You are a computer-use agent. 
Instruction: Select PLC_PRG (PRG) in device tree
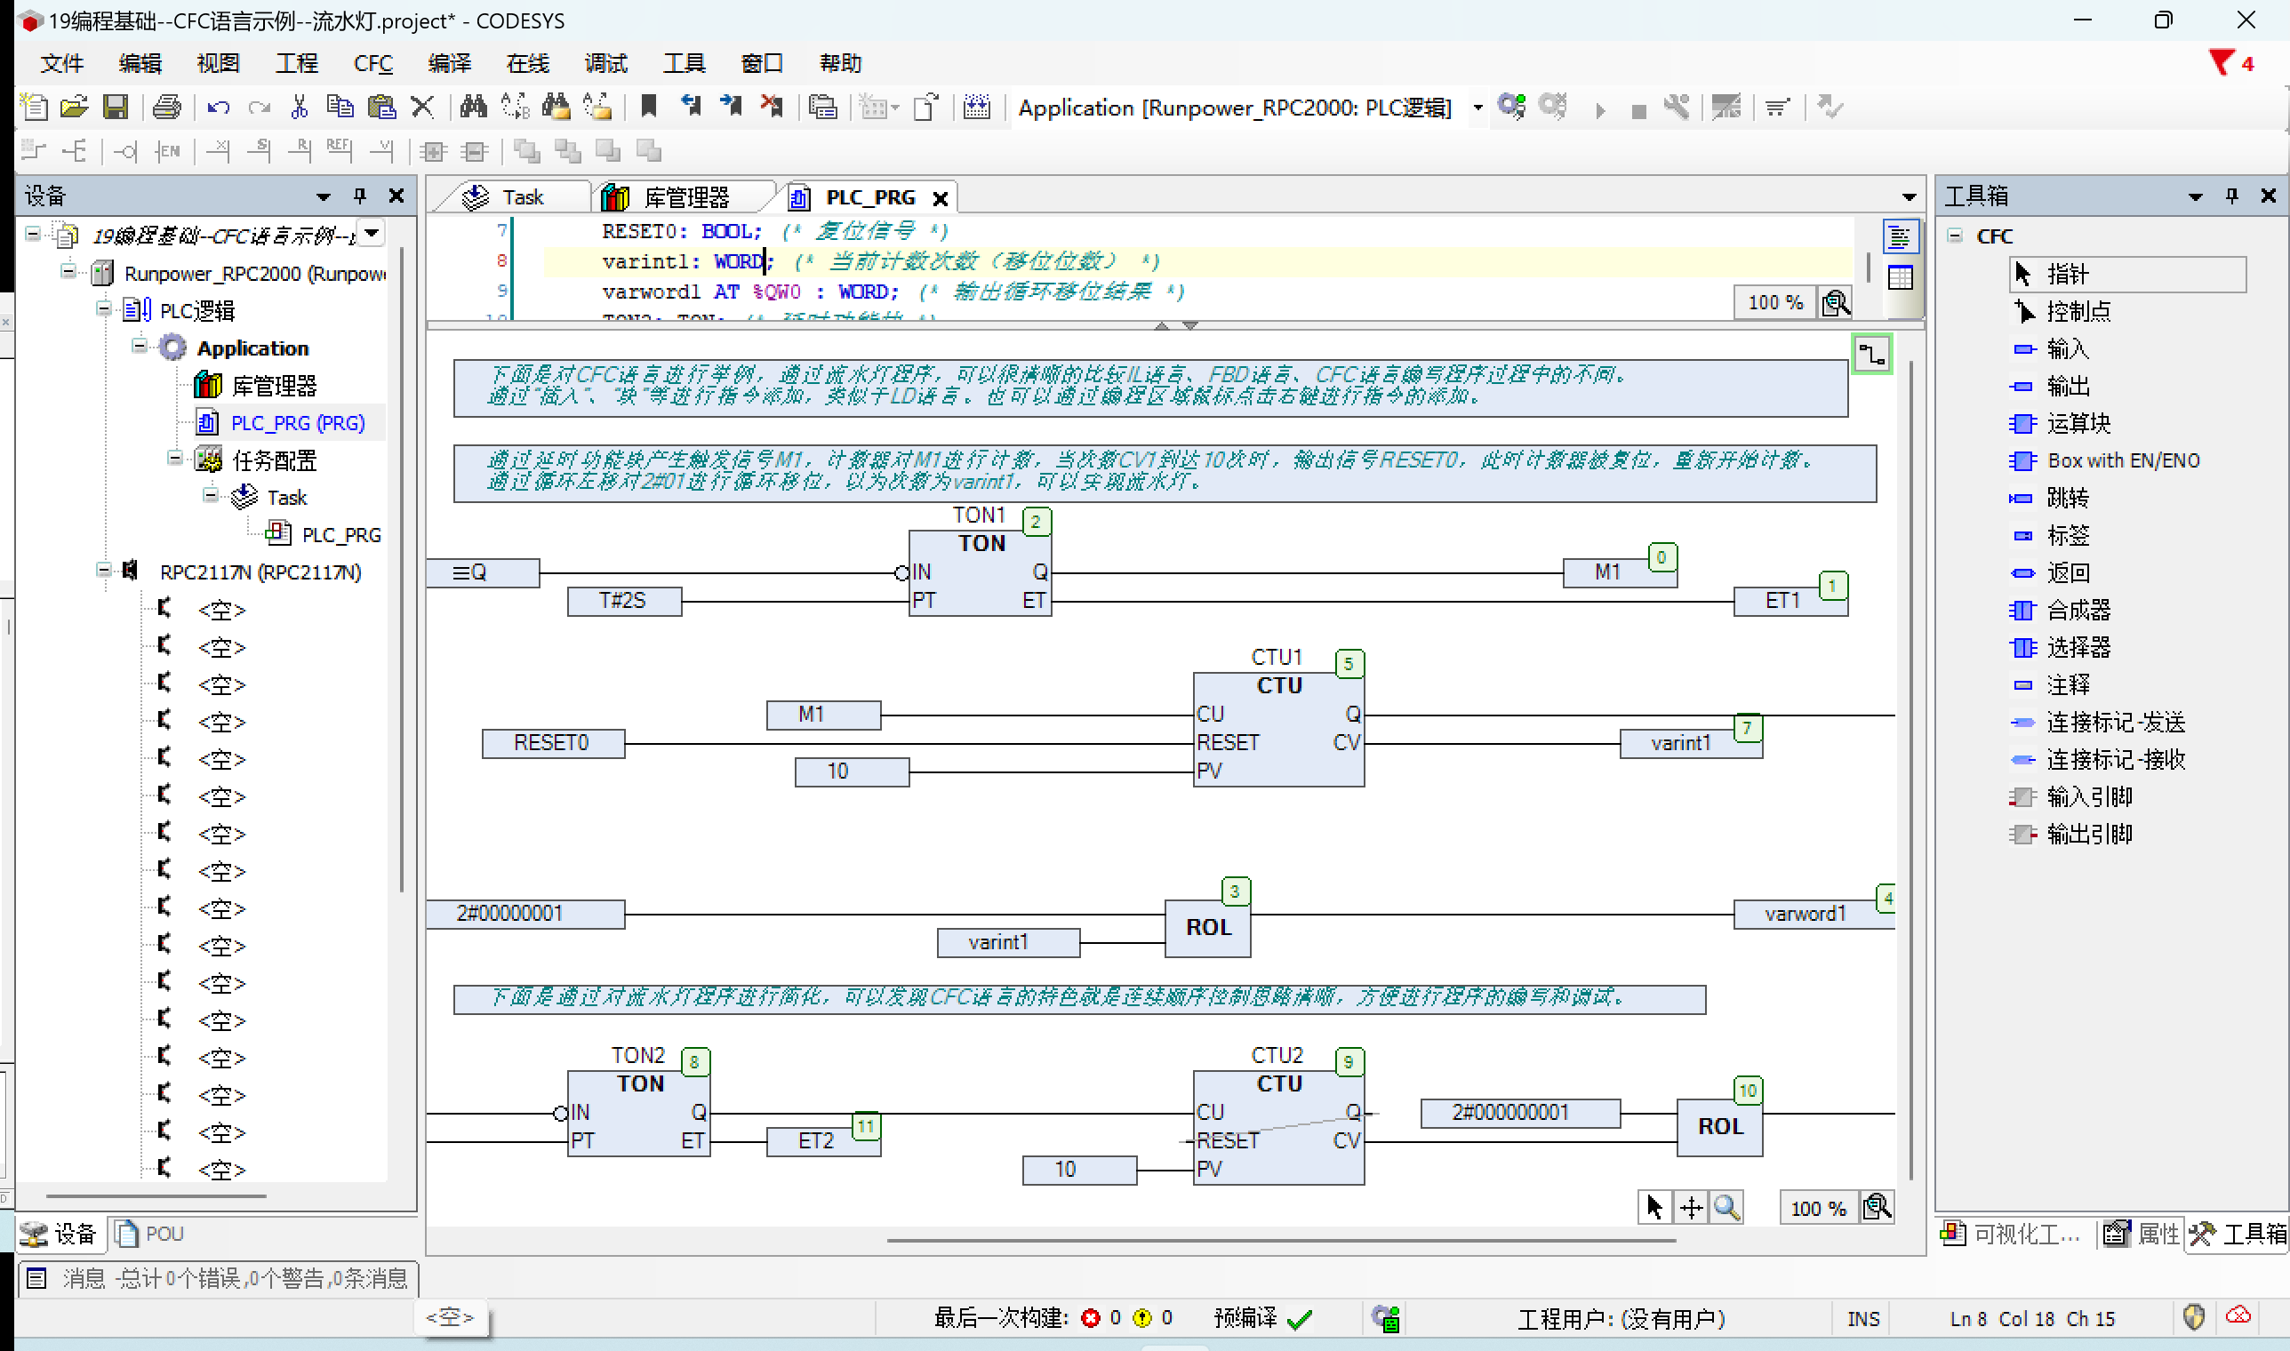(297, 422)
